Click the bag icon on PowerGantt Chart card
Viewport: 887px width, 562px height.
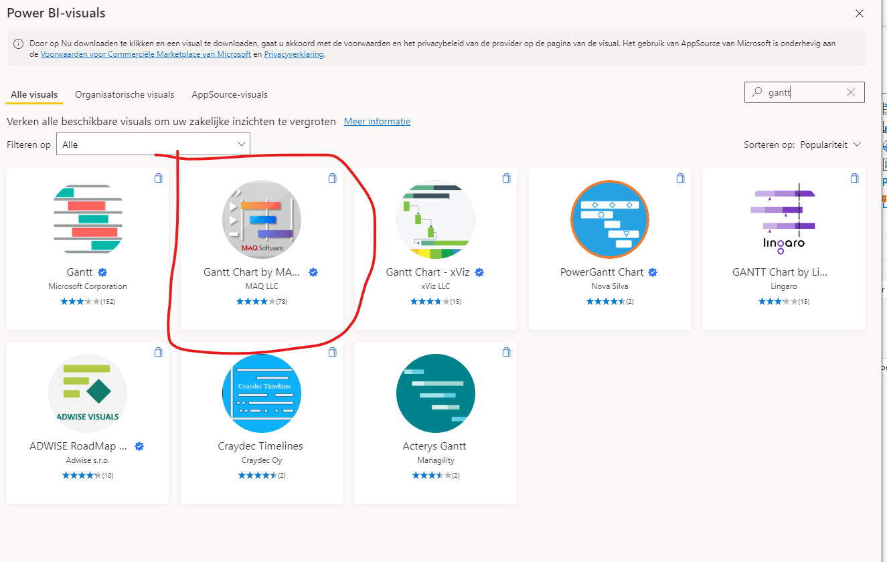680,178
